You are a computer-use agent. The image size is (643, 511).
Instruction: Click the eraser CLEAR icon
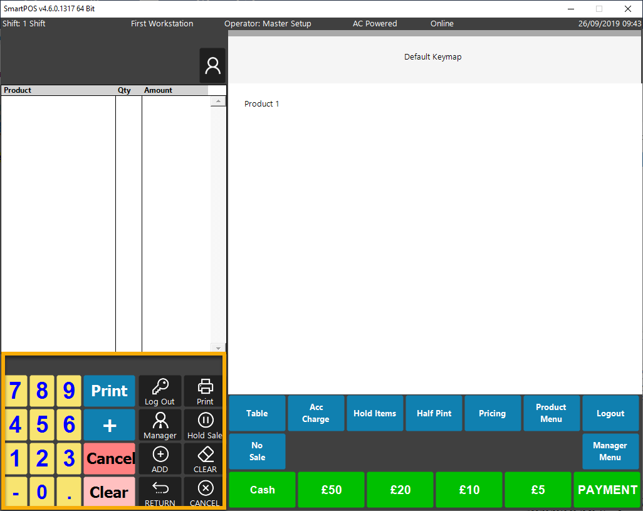(205, 459)
